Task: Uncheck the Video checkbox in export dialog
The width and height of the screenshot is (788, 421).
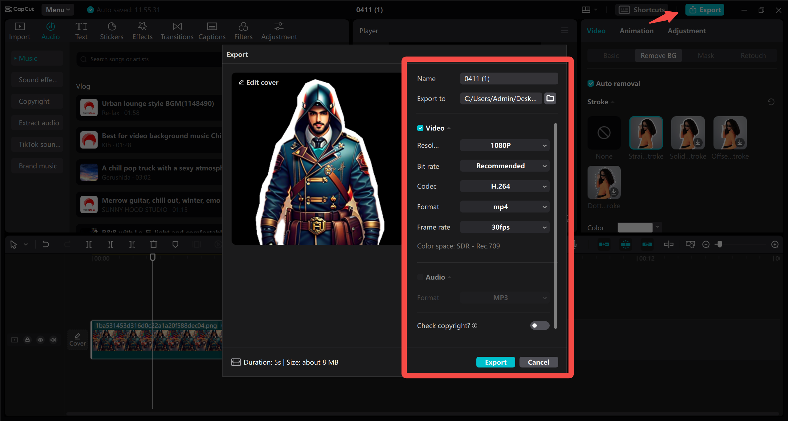Action: tap(420, 128)
